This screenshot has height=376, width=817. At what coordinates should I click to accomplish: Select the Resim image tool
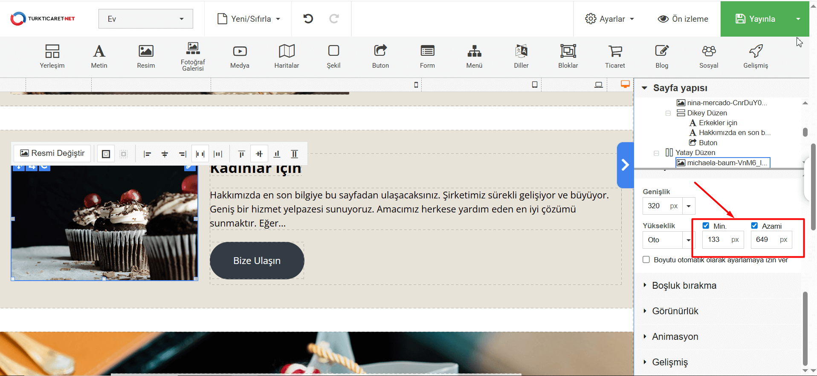(x=146, y=56)
